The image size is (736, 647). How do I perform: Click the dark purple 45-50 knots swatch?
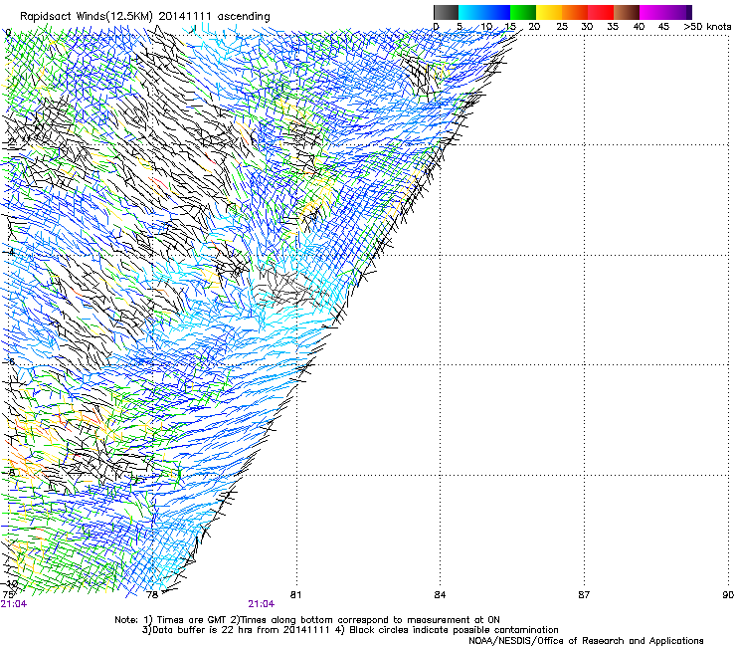pos(678,12)
